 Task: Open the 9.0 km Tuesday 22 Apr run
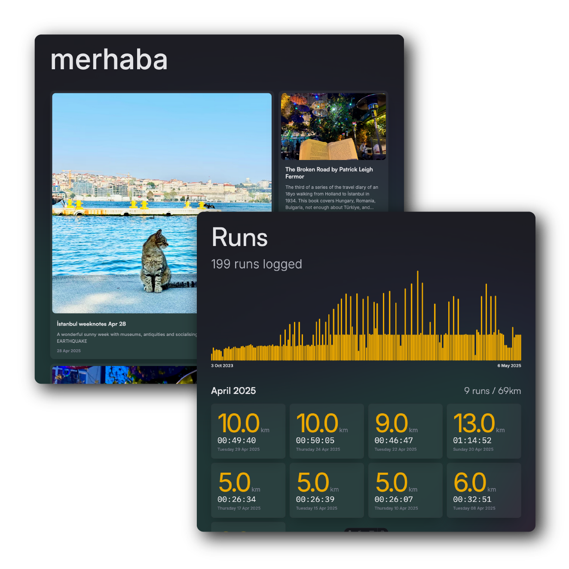(405, 431)
